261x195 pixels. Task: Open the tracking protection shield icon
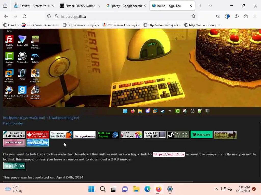coord(49,17)
